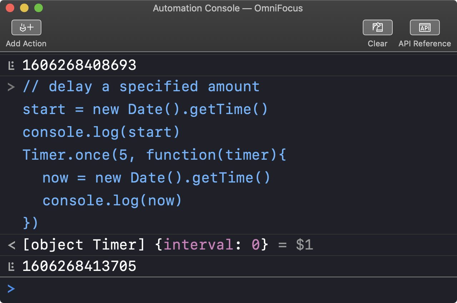The image size is (457, 303).
Task: Click the Add Action toolbar icon
Action: point(26,27)
